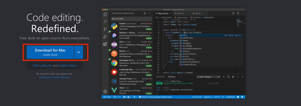Open the PROBLEMS panel tab
301x106 pixels.
[160, 77]
